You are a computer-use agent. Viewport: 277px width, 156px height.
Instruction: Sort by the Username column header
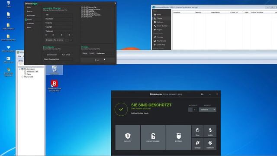pyautogui.click(x=216, y=13)
